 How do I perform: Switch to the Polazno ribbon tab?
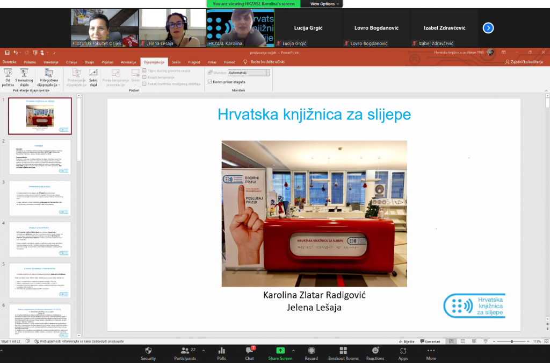[30, 62]
